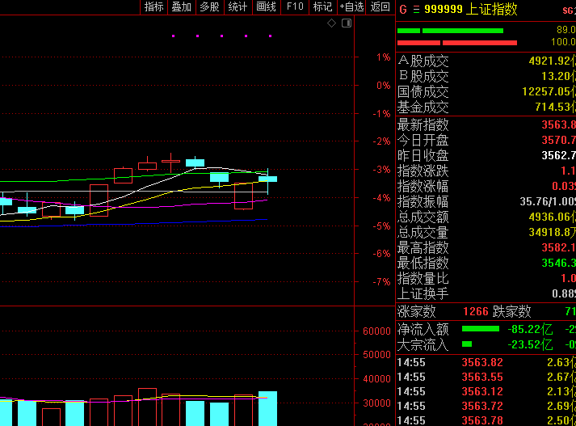Click the 40000 volume axis label
576x426 pixels.
click(377, 379)
